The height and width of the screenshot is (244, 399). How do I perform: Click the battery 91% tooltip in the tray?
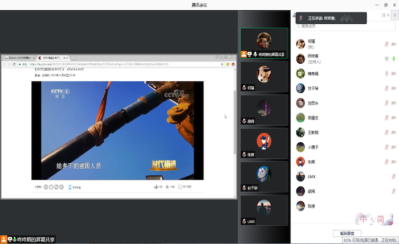click(x=370, y=240)
